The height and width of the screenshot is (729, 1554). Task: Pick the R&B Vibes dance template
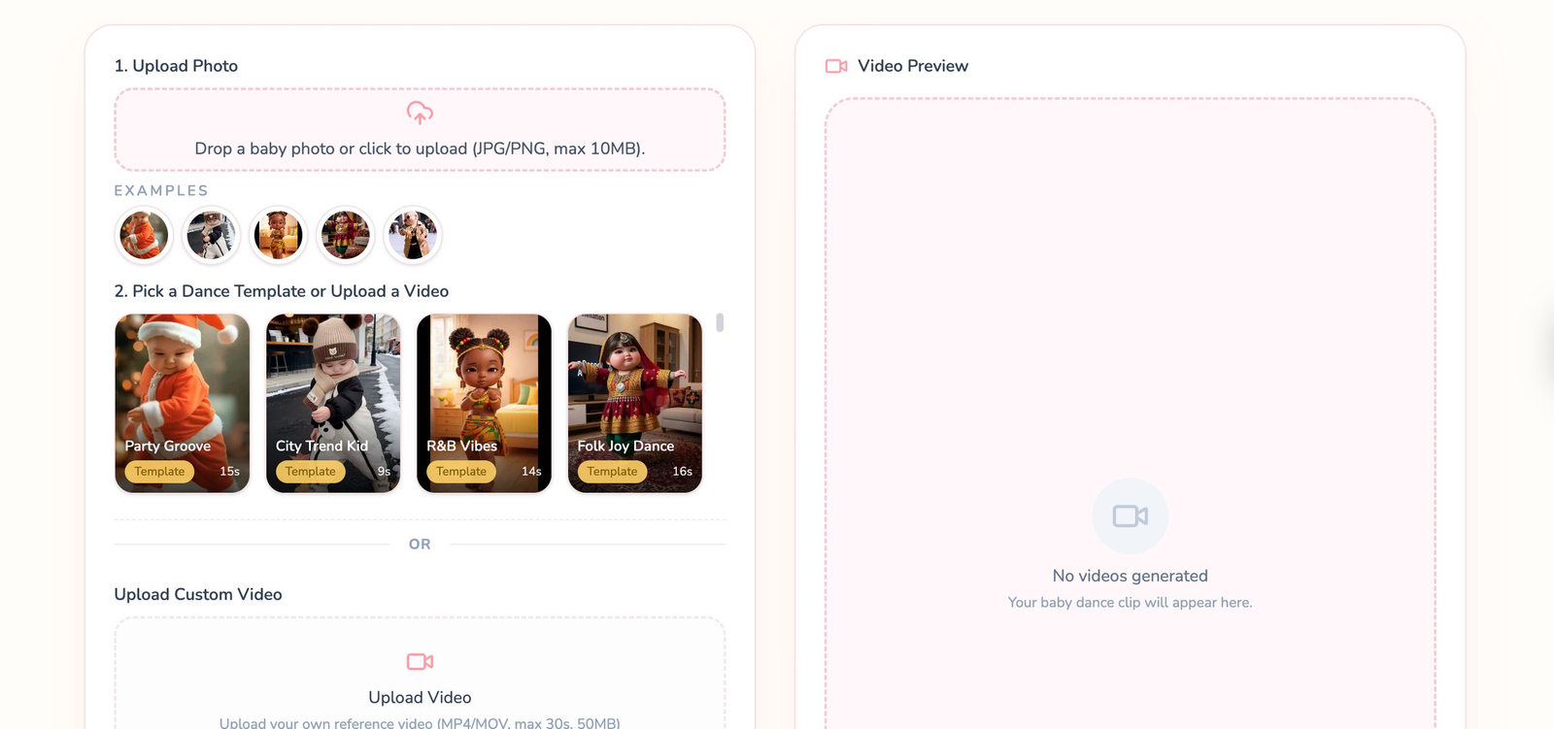484,388
